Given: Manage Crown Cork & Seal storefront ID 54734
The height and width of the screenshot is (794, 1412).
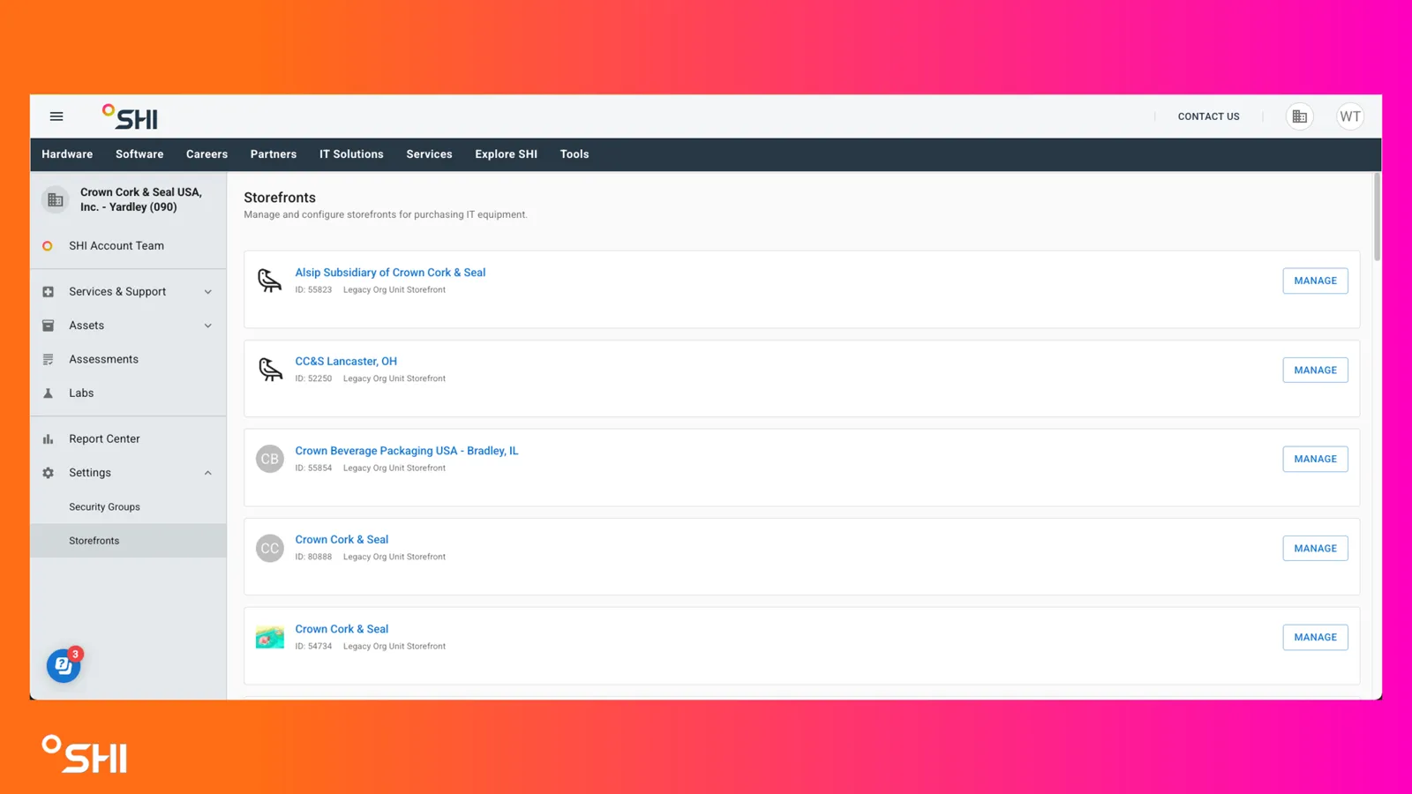Looking at the screenshot, I should coord(1315,637).
